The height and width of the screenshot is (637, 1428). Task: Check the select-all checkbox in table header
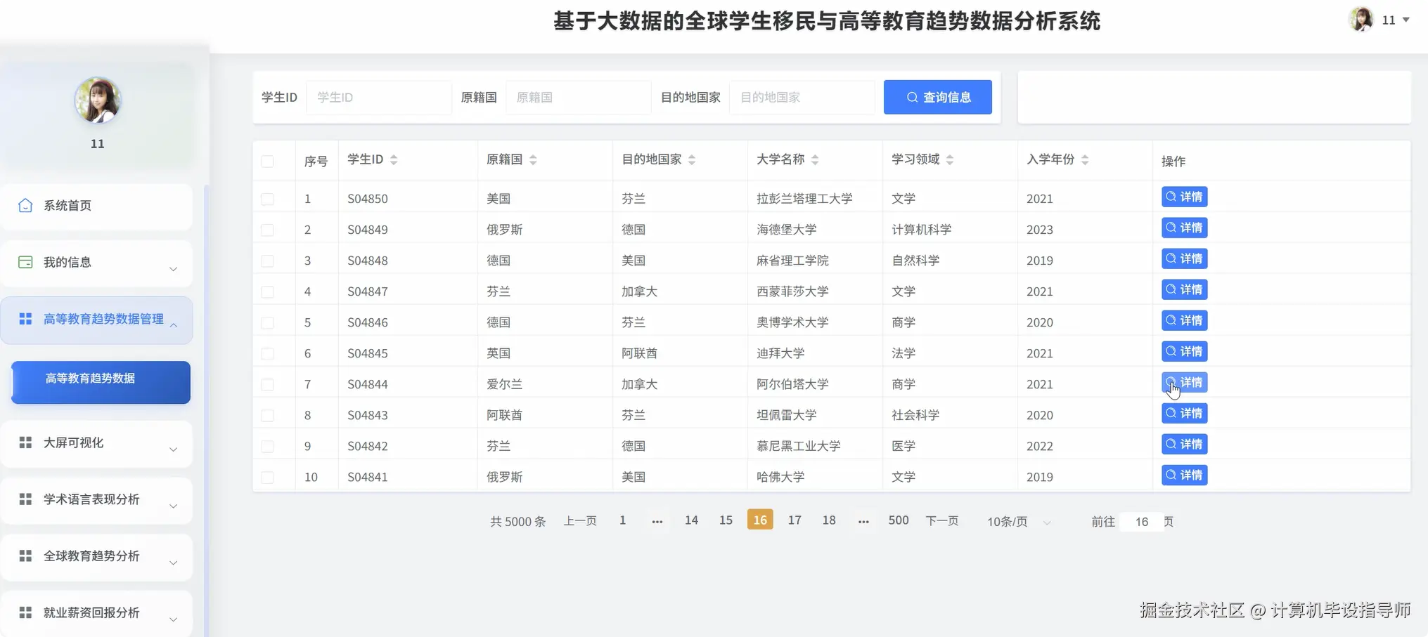pyautogui.click(x=267, y=160)
